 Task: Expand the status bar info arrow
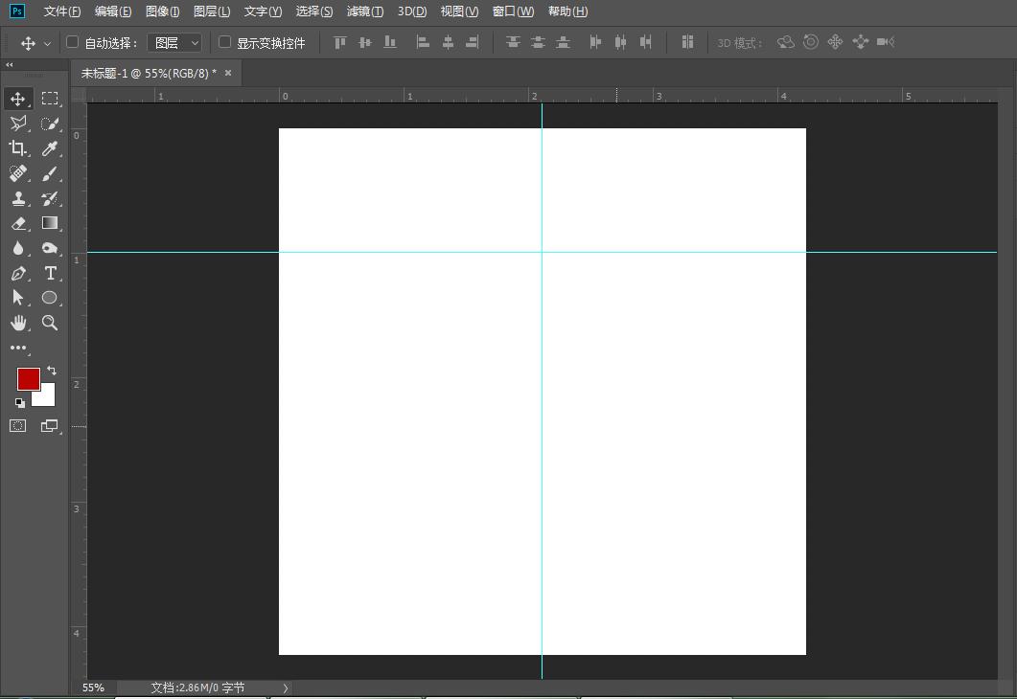(285, 688)
